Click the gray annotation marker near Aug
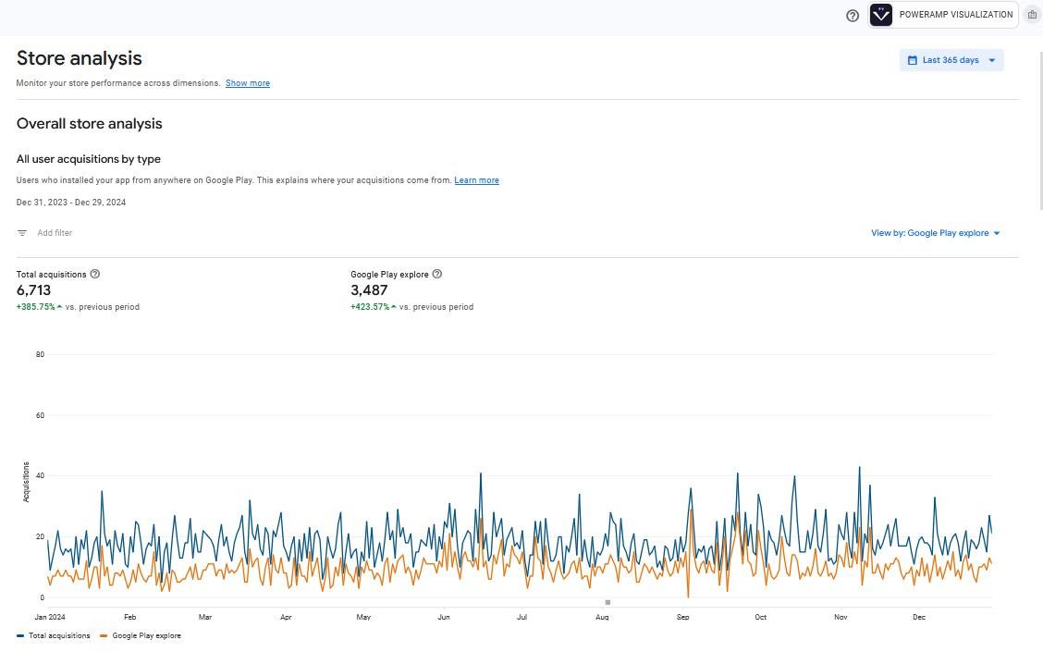 [607, 602]
